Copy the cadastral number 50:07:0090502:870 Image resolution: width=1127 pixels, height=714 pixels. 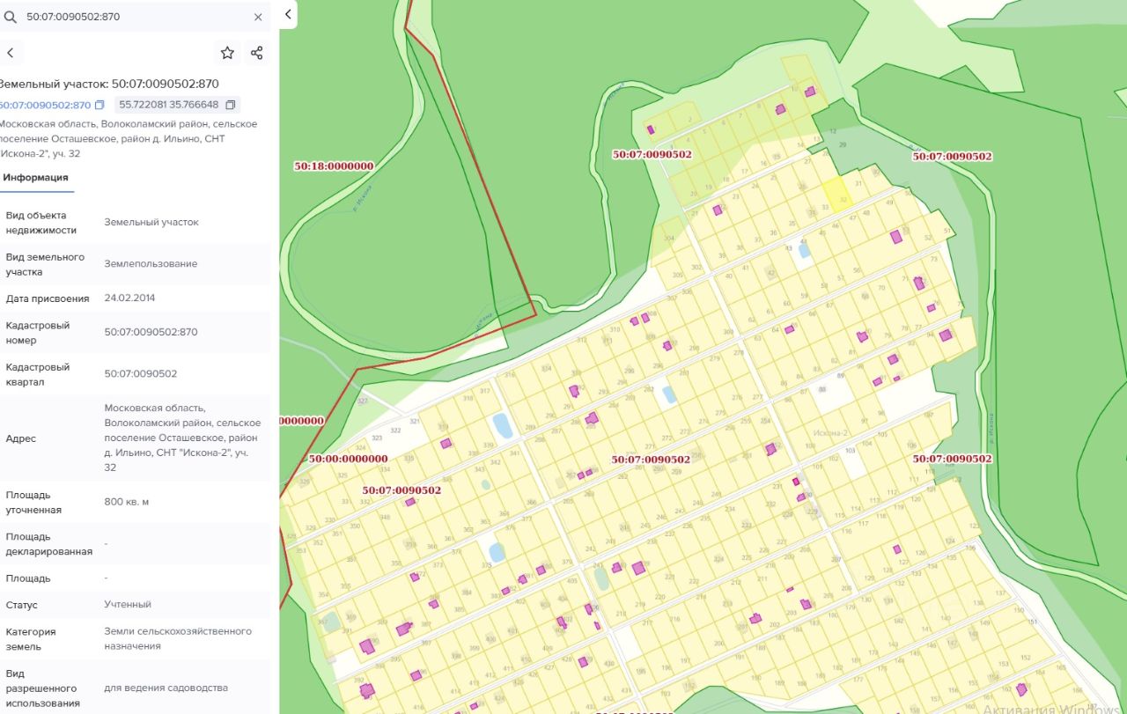99,106
